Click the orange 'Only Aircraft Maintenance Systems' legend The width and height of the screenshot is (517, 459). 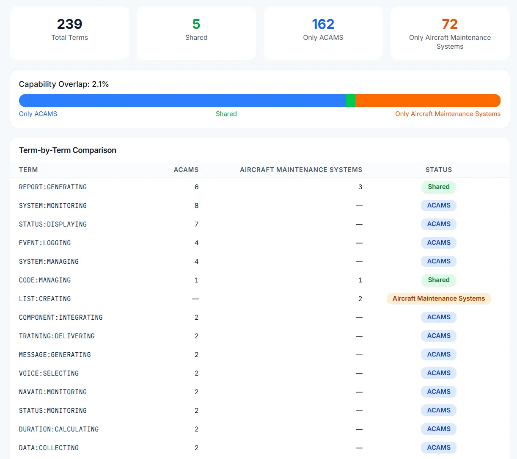pos(448,114)
